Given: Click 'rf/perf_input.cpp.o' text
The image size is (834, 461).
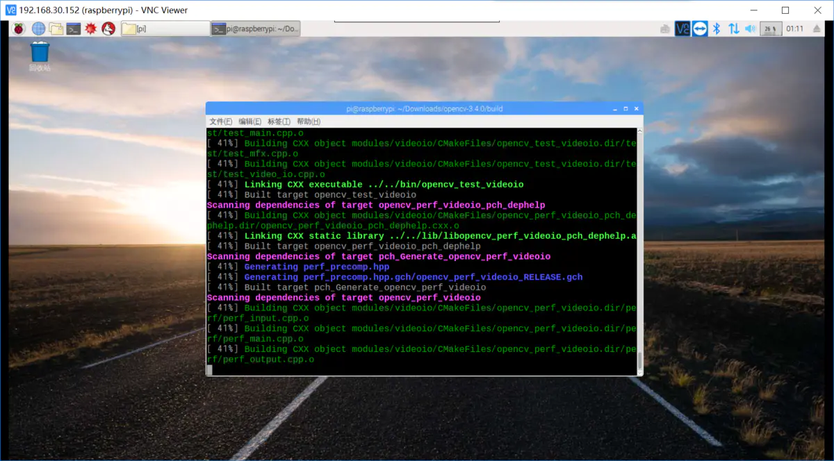Looking at the screenshot, I should (258, 318).
